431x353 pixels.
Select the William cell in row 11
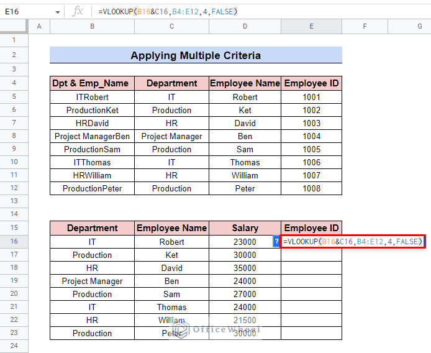pyautogui.click(x=245, y=175)
